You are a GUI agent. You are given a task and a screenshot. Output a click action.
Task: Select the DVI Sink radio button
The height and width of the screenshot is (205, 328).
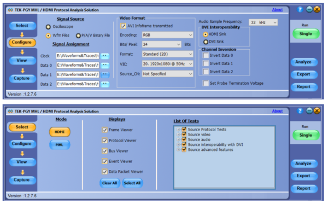(206, 42)
